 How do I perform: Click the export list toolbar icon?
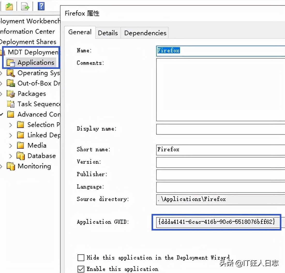pos(25,6)
